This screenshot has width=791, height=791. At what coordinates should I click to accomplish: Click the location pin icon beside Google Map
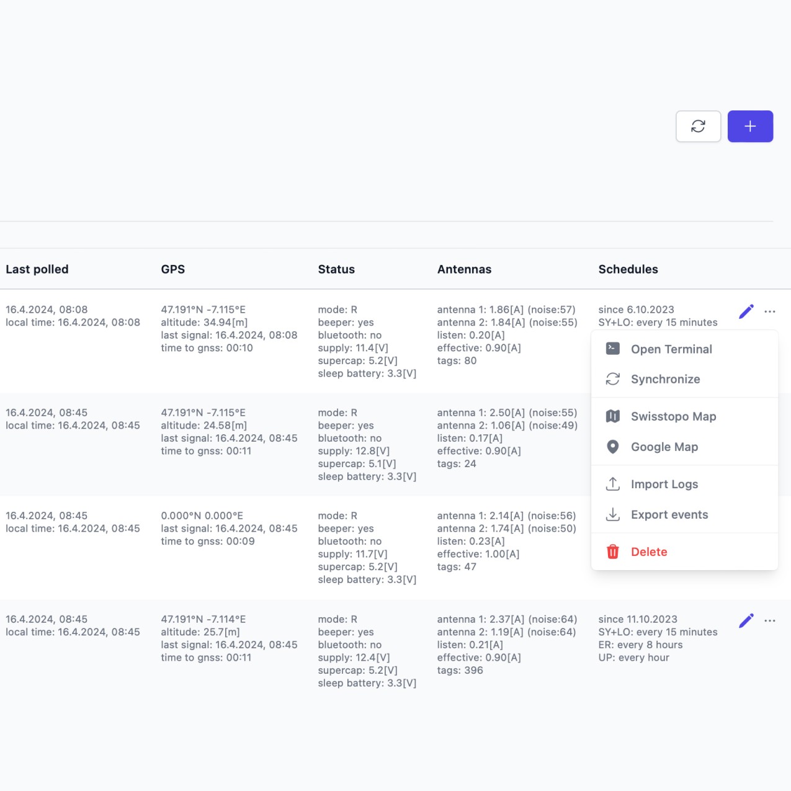click(613, 447)
